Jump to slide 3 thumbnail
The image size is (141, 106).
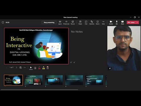click(x=54, y=80)
